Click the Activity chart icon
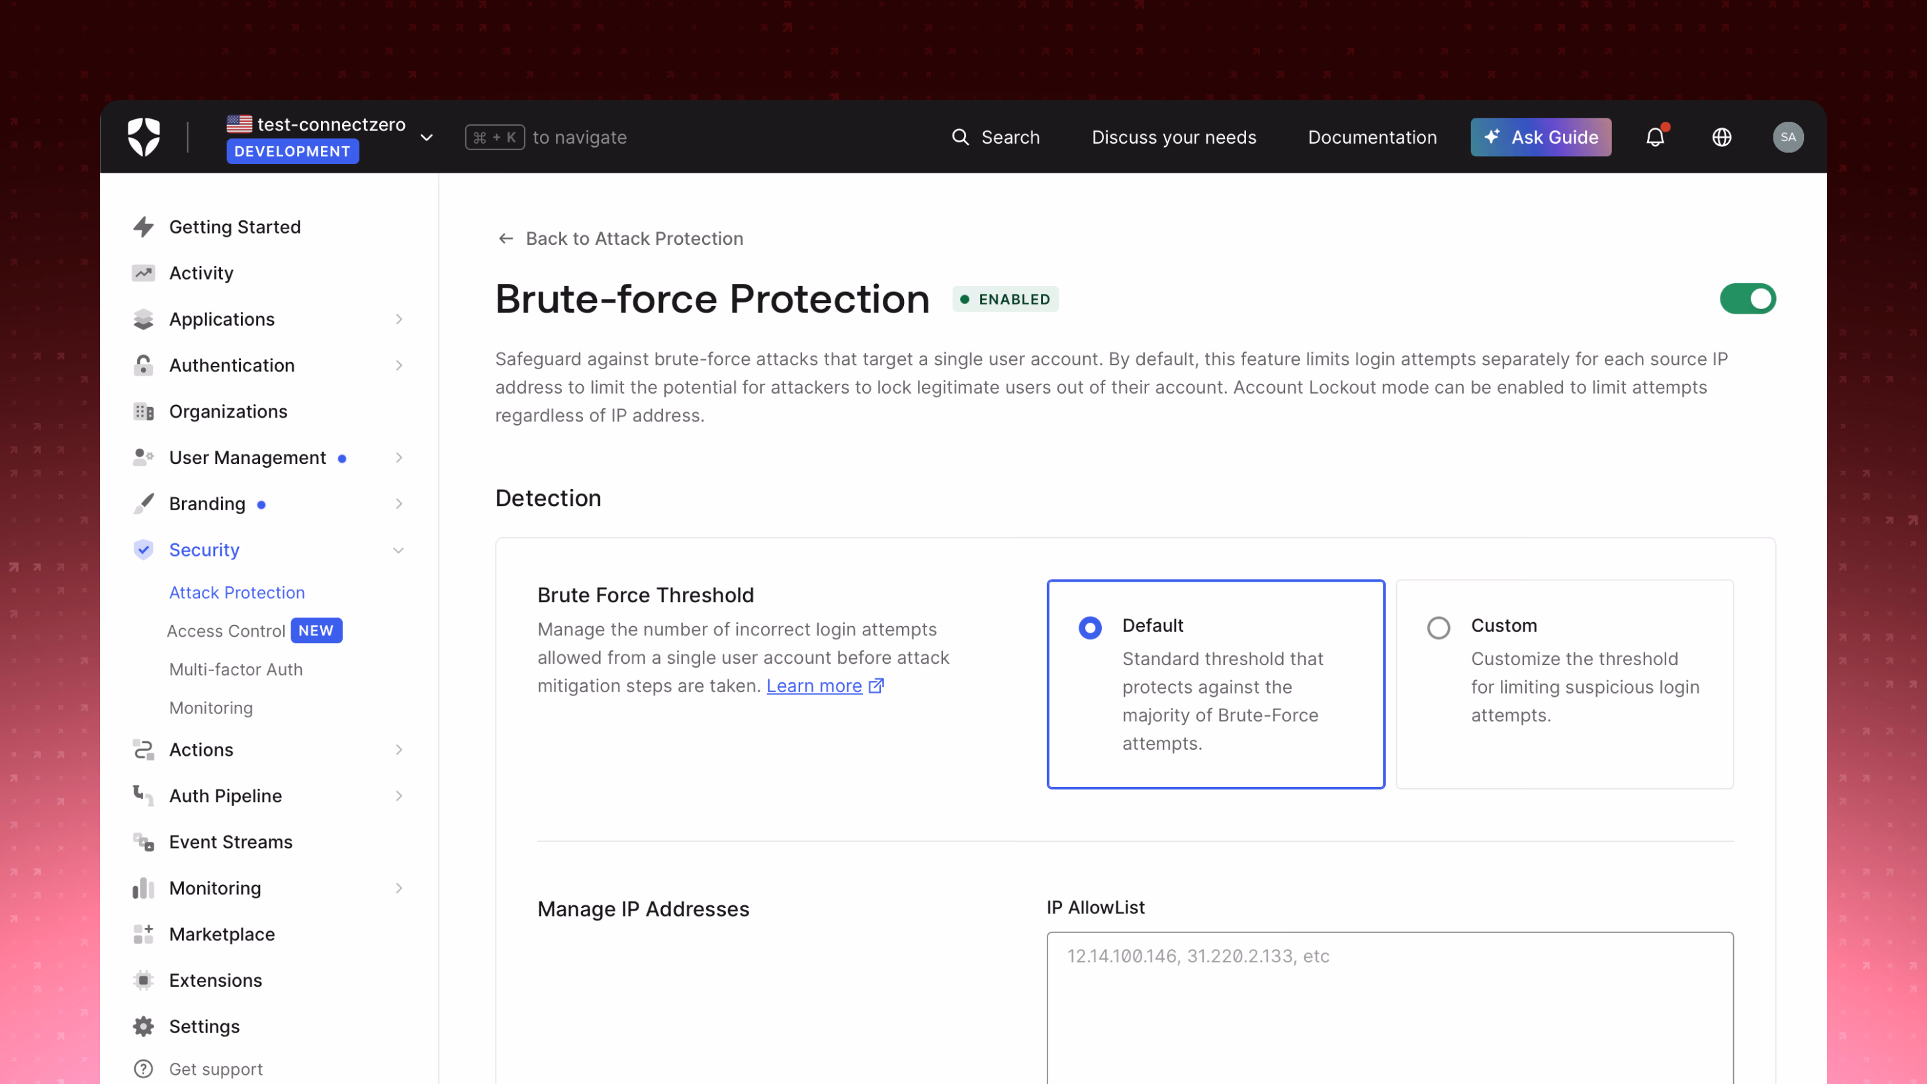This screenshot has height=1084, width=1927. pos(143,273)
